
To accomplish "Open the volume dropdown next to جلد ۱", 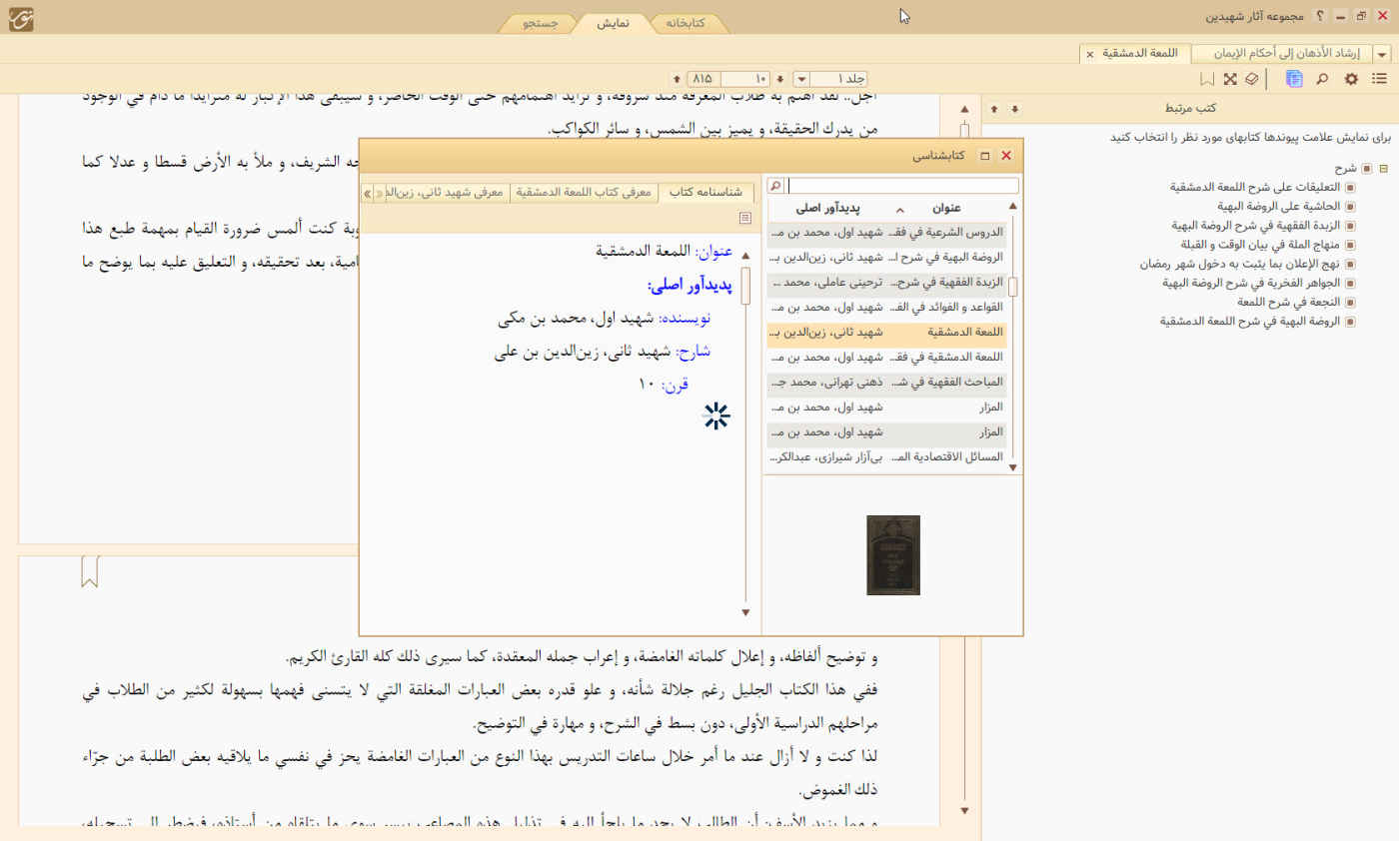I will click(x=801, y=79).
